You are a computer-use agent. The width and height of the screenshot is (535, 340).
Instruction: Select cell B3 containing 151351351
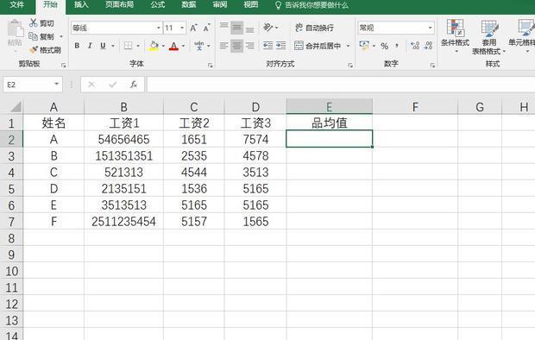124,155
